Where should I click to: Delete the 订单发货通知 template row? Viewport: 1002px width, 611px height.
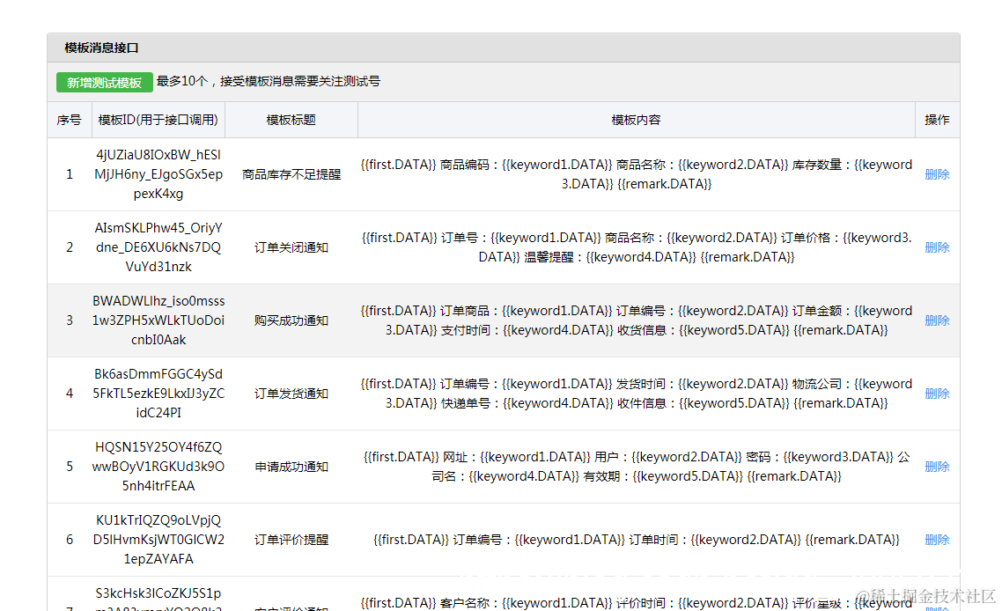click(x=937, y=394)
